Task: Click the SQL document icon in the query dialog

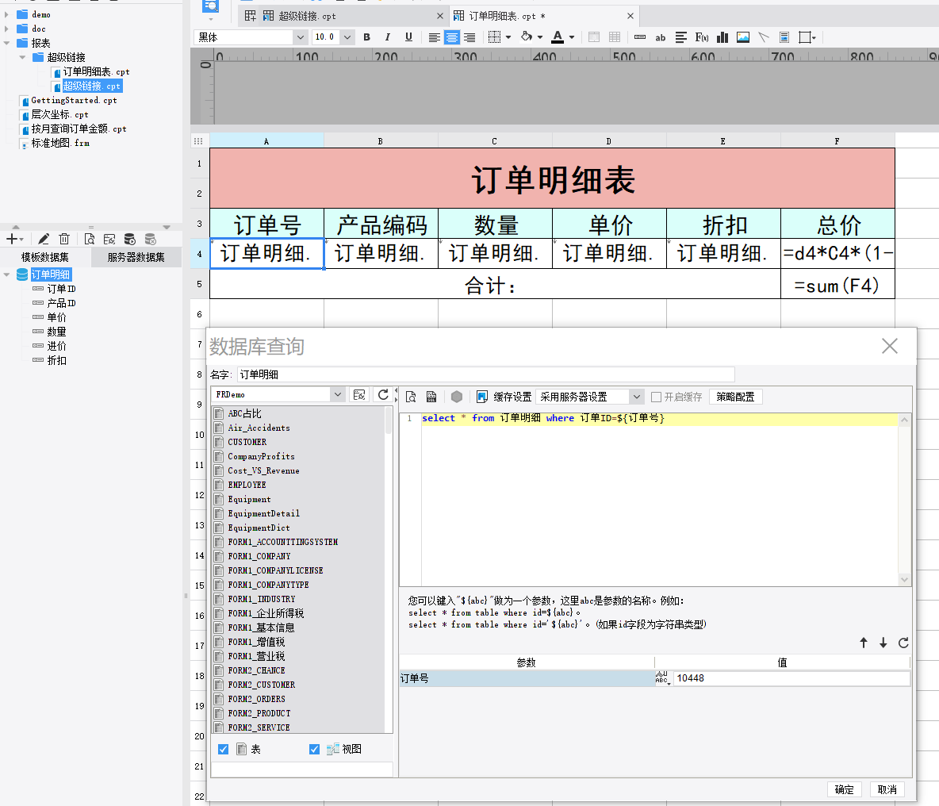Action: coord(431,397)
